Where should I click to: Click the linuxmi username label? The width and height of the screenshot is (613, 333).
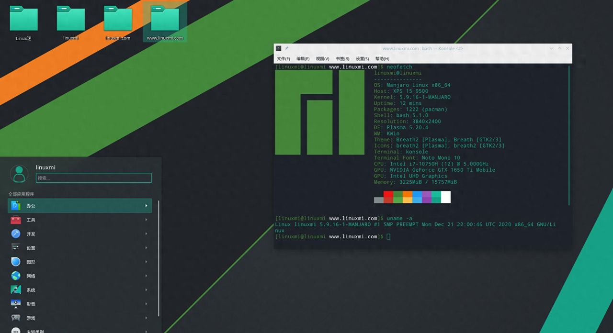click(x=45, y=167)
